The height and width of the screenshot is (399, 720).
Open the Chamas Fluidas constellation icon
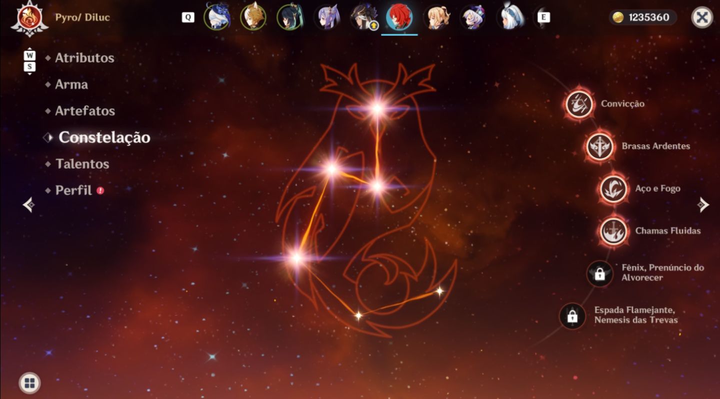[x=613, y=231]
